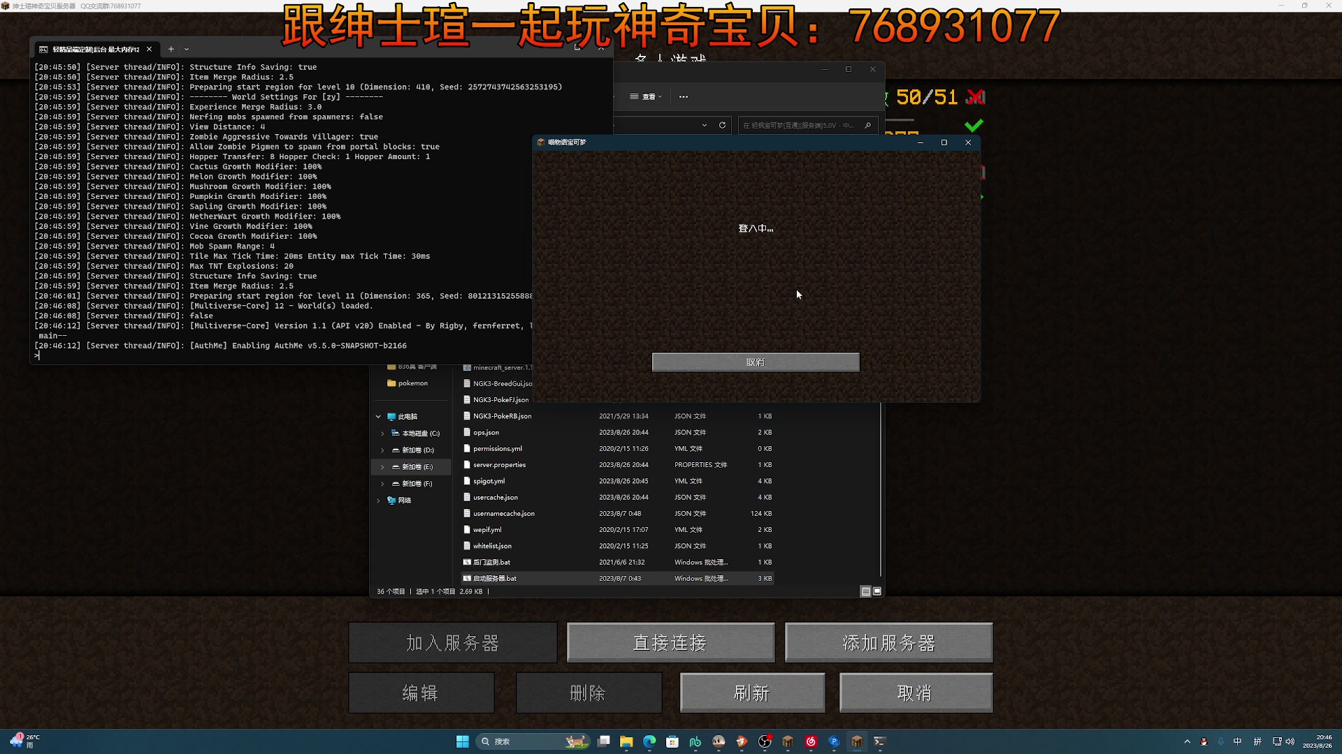Click the 直接连接 direct connect button
1342x754 pixels.
(x=670, y=642)
